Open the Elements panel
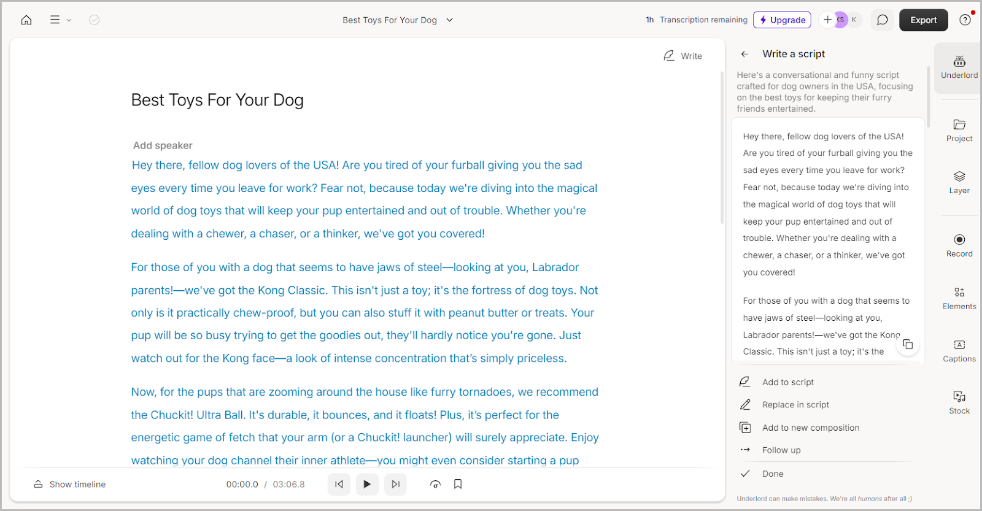The height and width of the screenshot is (511, 982). [x=959, y=298]
